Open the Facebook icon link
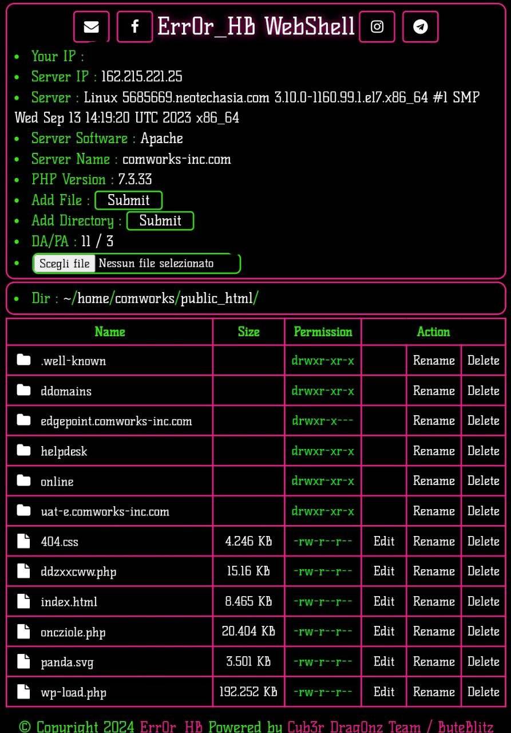Viewport: 511px width, 733px height. (134, 27)
